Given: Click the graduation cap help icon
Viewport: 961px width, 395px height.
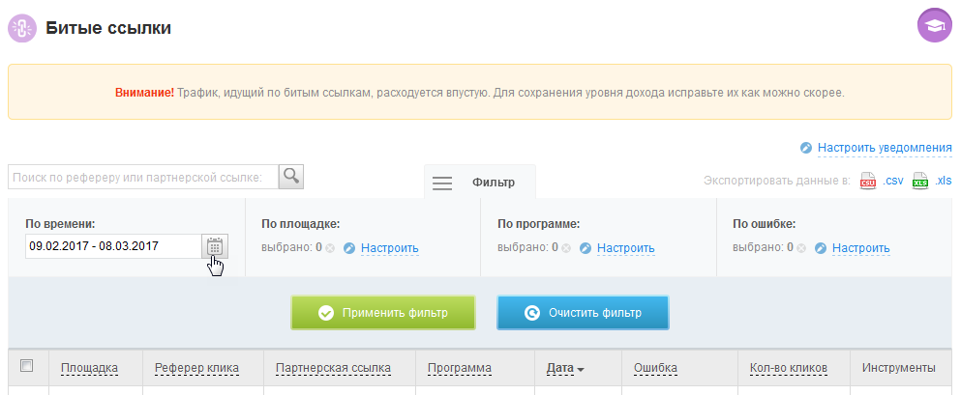Looking at the screenshot, I should tap(934, 26).
